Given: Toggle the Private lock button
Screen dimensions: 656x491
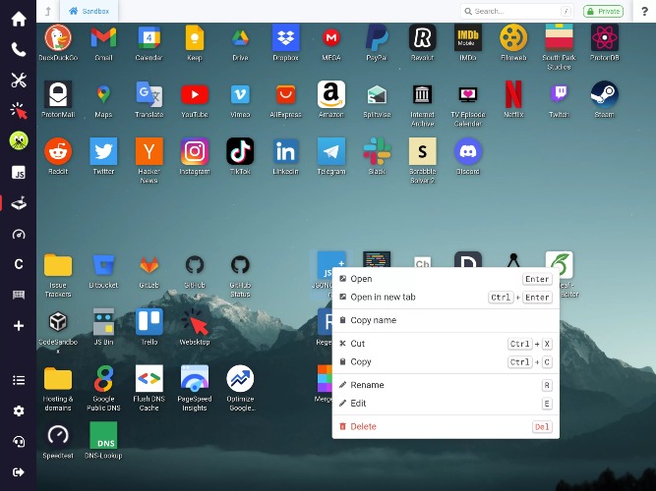Looking at the screenshot, I should [x=603, y=11].
